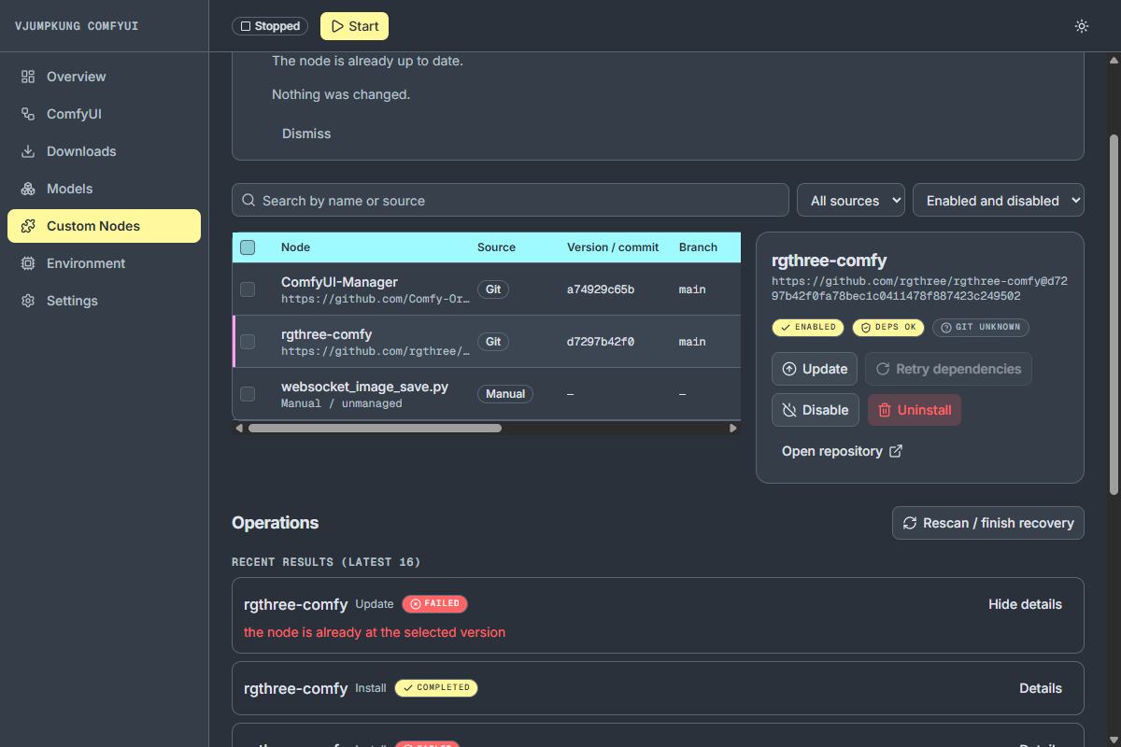The height and width of the screenshot is (747, 1121).
Task: Click the play icon on Start button
Action: click(x=337, y=26)
